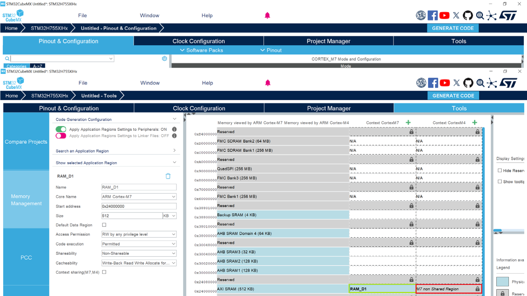Switch to Clock Configuration tab in front window

click(x=199, y=108)
